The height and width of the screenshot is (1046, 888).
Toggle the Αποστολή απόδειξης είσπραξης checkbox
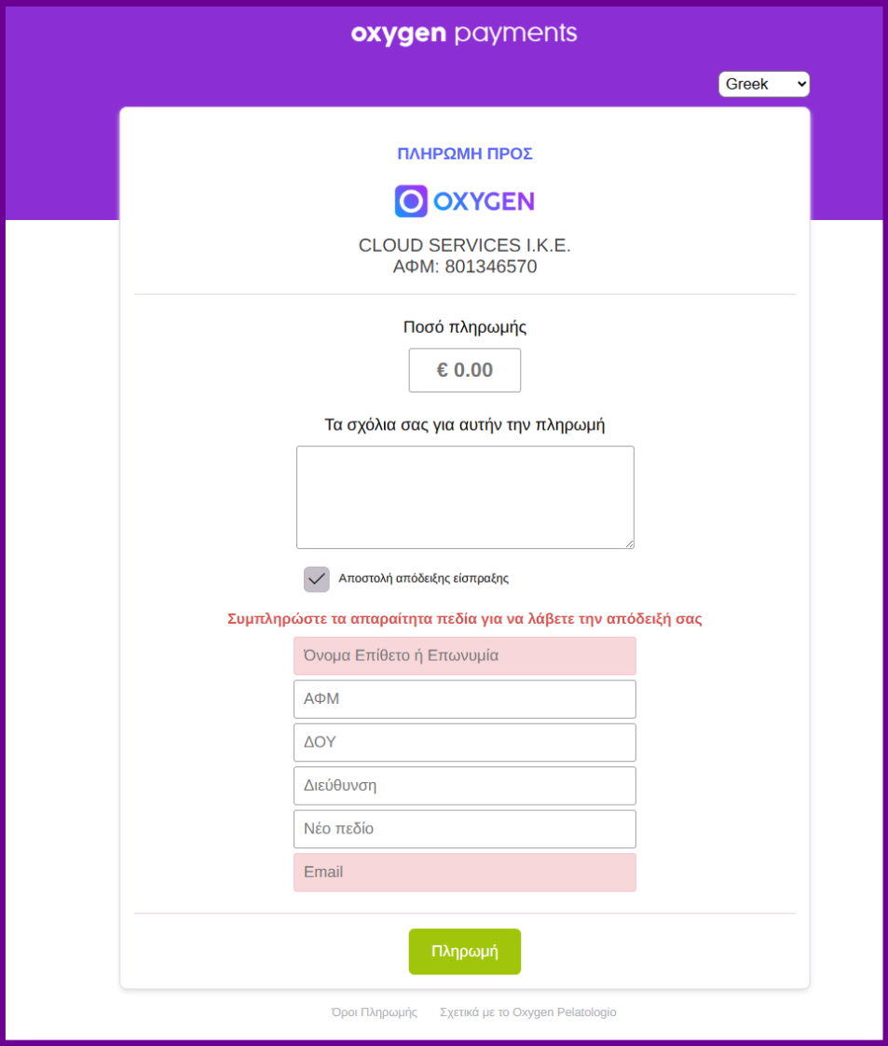click(x=317, y=579)
